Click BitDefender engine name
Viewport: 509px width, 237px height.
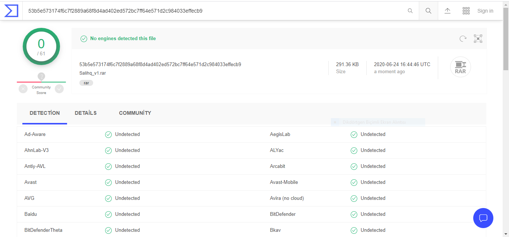pos(283,214)
